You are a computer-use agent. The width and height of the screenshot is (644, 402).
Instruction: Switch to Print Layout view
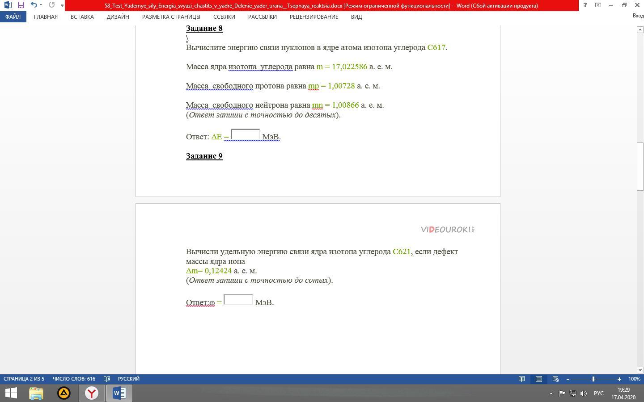point(539,379)
